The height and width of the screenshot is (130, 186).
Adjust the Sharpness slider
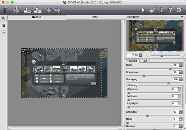click(144, 76)
